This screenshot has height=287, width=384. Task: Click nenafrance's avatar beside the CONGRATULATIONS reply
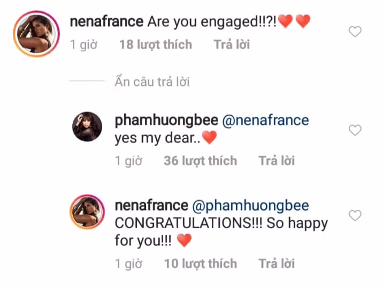point(88,212)
